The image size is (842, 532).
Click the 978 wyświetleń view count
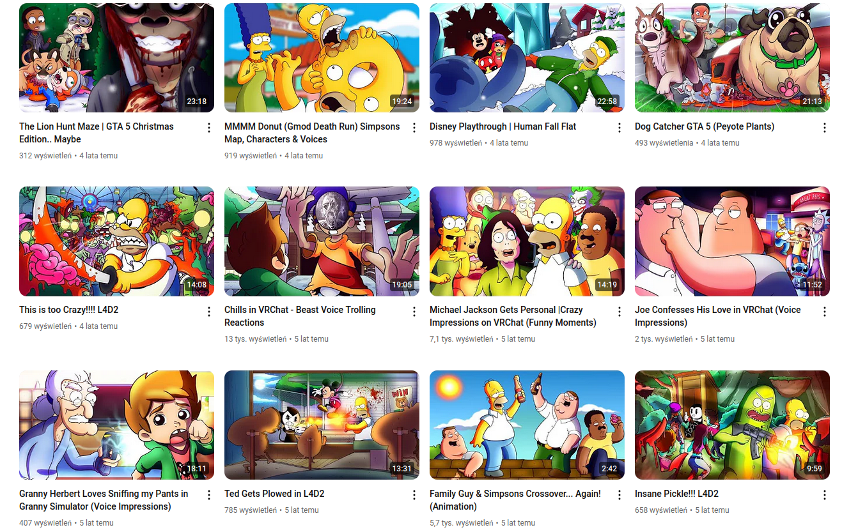click(x=456, y=143)
